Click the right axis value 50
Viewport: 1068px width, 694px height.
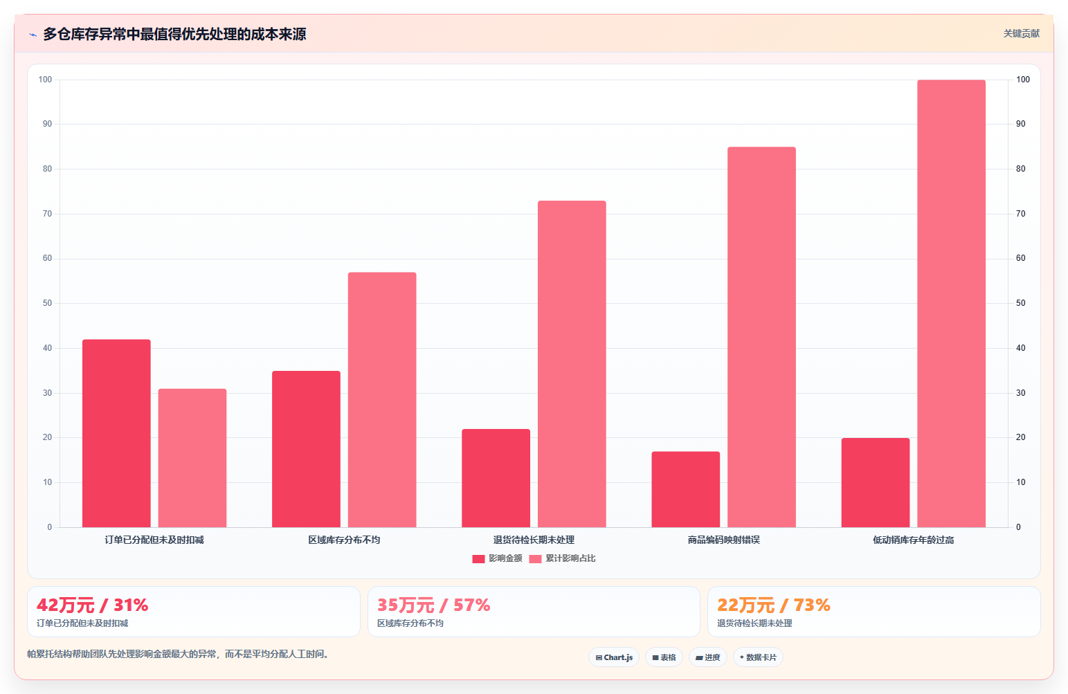coord(1021,303)
